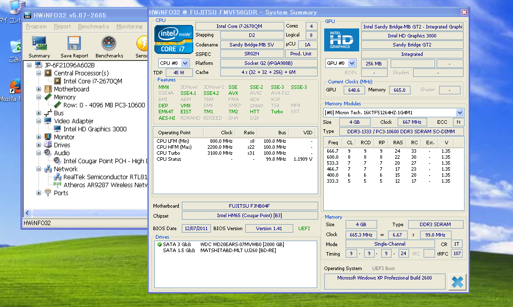This screenshot has height=307, width=513.
Task: Click the Freq column header in memory timings
Action: pyautogui.click(x=333, y=143)
